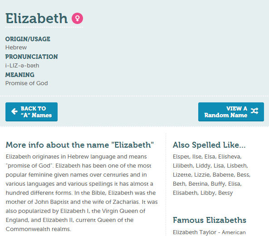Screen dimensions: 269x236
Task: Click the pink female gender icon
Action: pos(78,18)
